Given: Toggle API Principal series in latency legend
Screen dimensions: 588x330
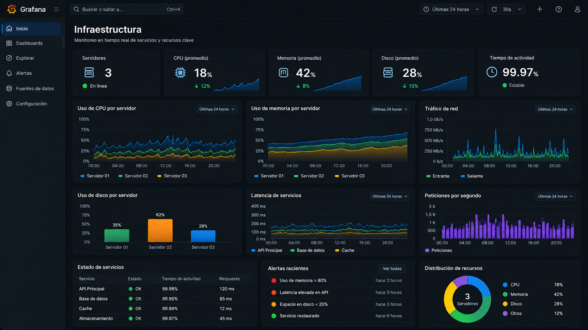Looking at the screenshot, I should tap(267, 250).
